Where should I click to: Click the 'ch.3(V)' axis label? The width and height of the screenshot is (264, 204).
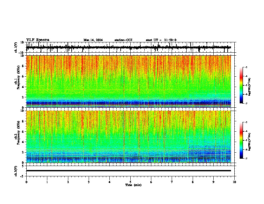[x=16, y=171]
